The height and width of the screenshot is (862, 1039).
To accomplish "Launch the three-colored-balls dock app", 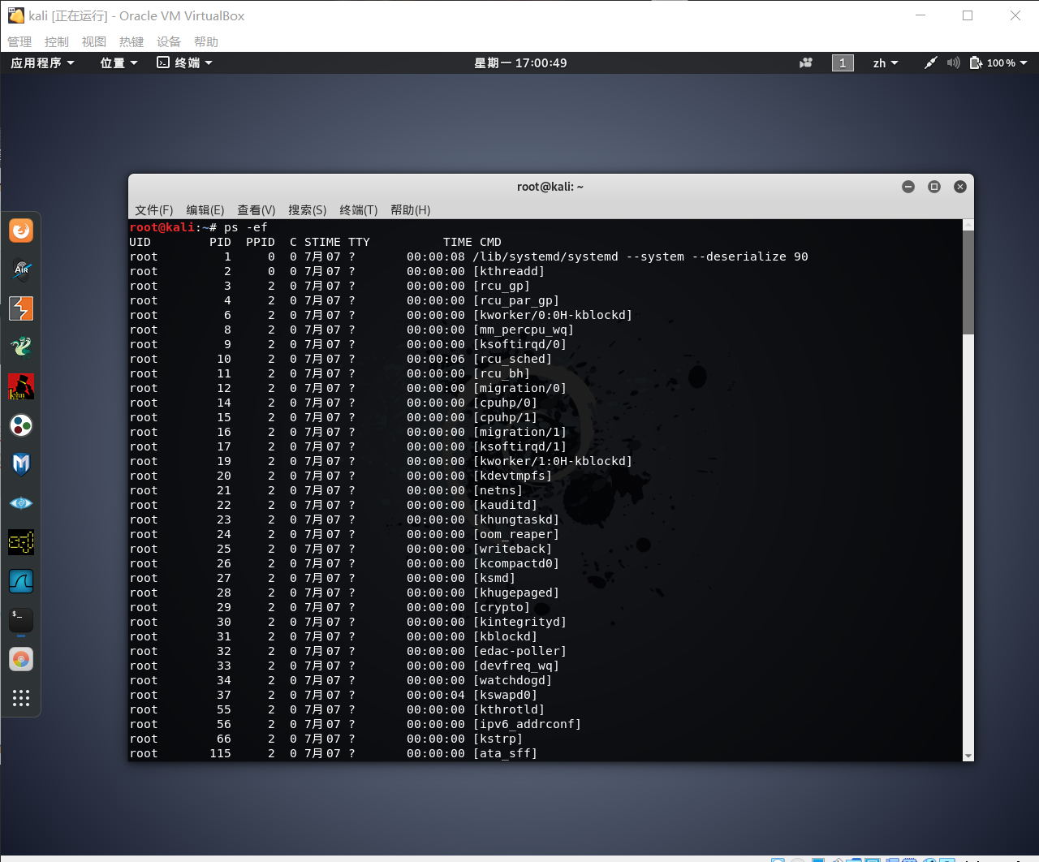I will pyautogui.click(x=21, y=425).
